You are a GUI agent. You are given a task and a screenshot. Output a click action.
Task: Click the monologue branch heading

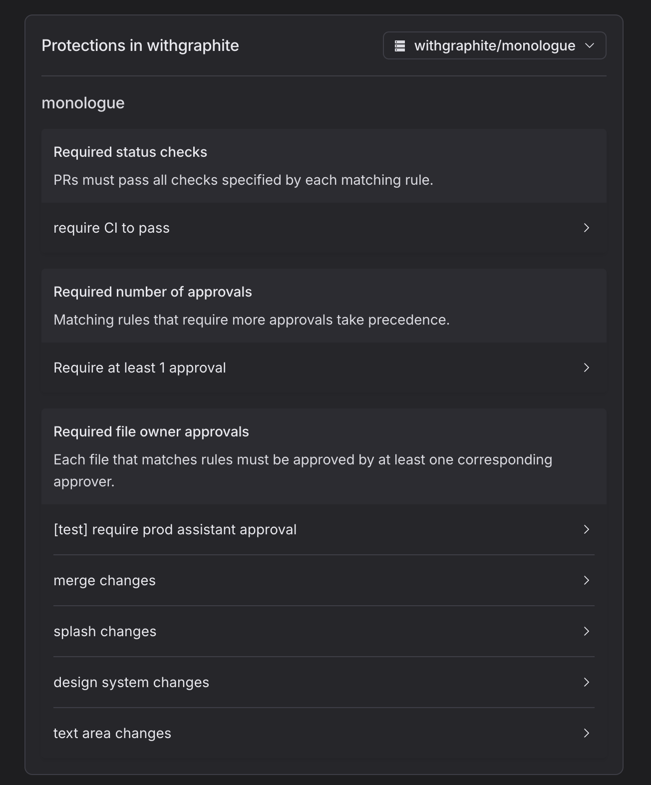[83, 103]
